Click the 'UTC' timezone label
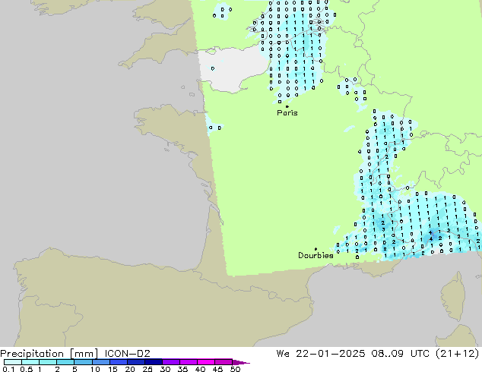 click(x=420, y=354)
